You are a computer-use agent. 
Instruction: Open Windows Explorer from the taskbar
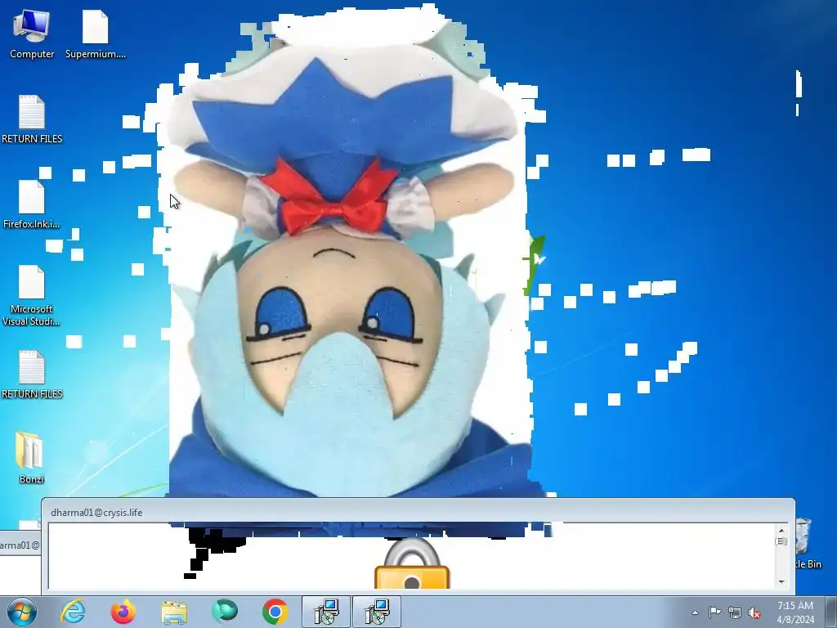click(x=174, y=612)
